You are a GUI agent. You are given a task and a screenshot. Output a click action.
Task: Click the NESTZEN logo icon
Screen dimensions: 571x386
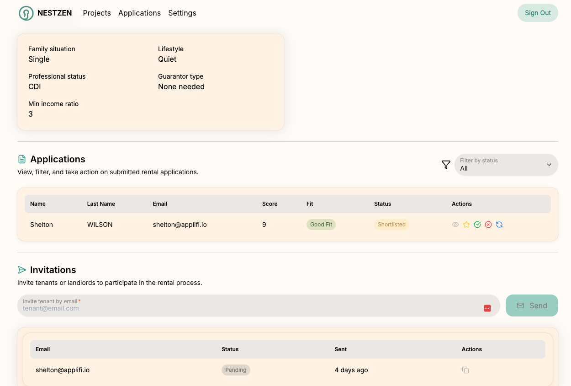25,13
